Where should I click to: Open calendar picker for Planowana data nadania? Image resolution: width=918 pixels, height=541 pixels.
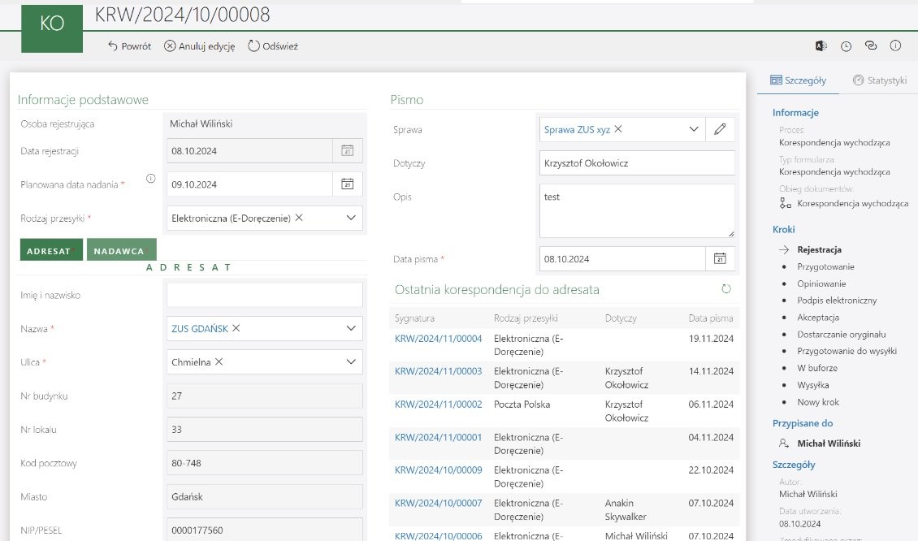click(347, 184)
